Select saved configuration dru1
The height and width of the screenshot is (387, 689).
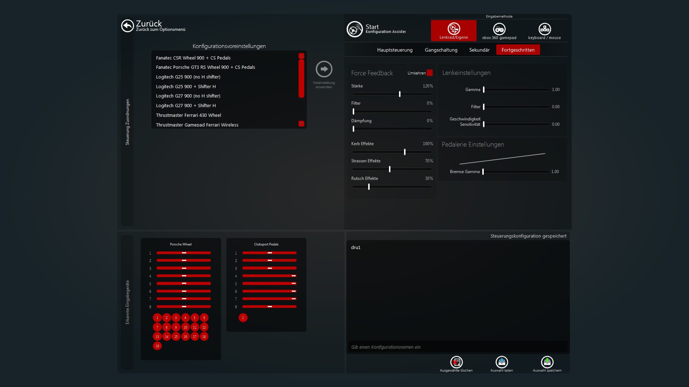coord(356,248)
